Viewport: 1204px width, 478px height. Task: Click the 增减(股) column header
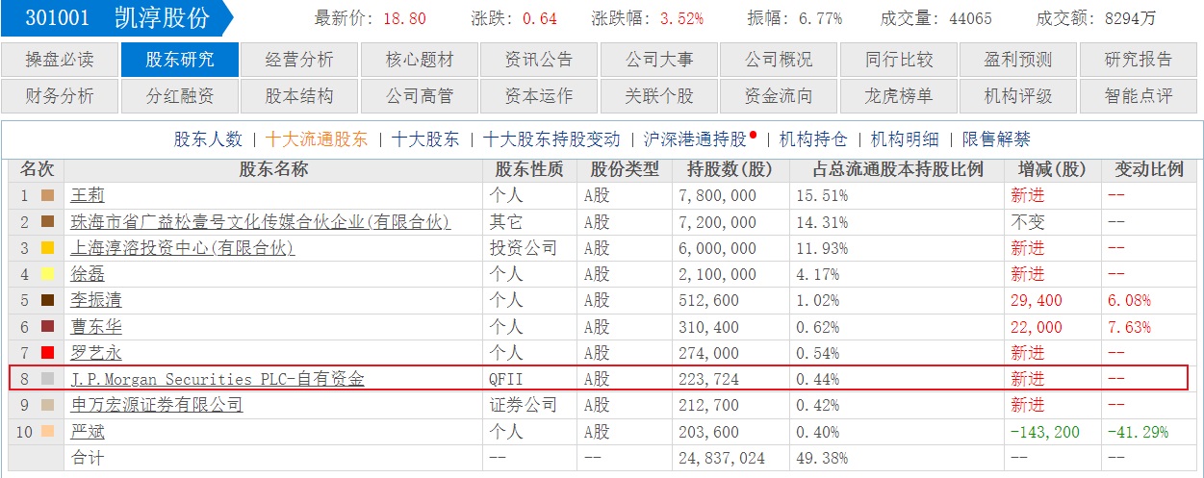[1052, 169]
